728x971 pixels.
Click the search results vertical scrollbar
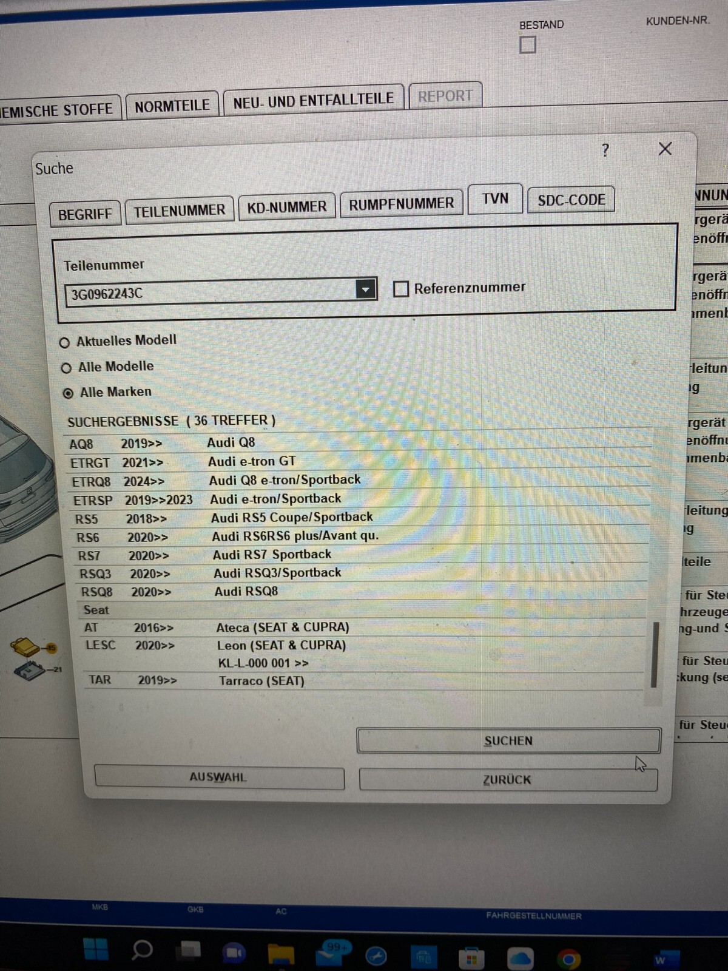click(654, 654)
